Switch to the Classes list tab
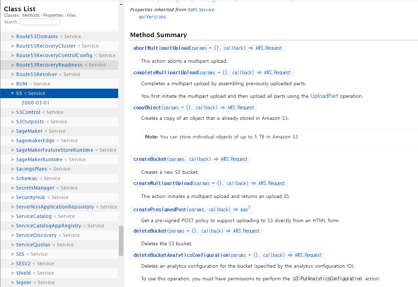This screenshot has width=418, height=287. click(x=11, y=15)
